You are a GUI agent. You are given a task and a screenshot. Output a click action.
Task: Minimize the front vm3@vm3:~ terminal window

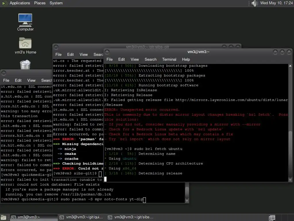275,52
